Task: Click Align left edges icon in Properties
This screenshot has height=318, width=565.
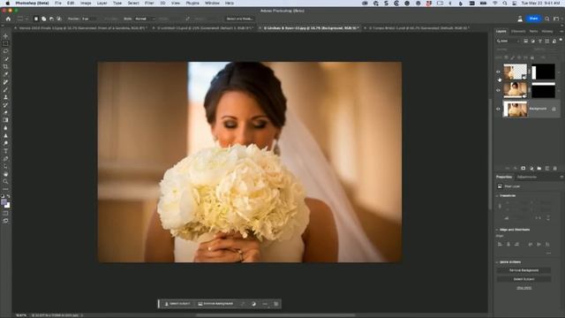Action: (500, 244)
